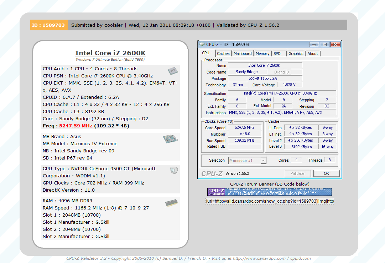Maximize the CPU-Z window
Screen dimensions: 385x263
[x=324, y=45]
